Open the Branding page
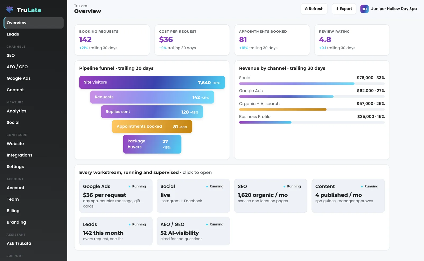Image resolution: width=424 pixels, height=261 pixels. (x=34, y=222)
